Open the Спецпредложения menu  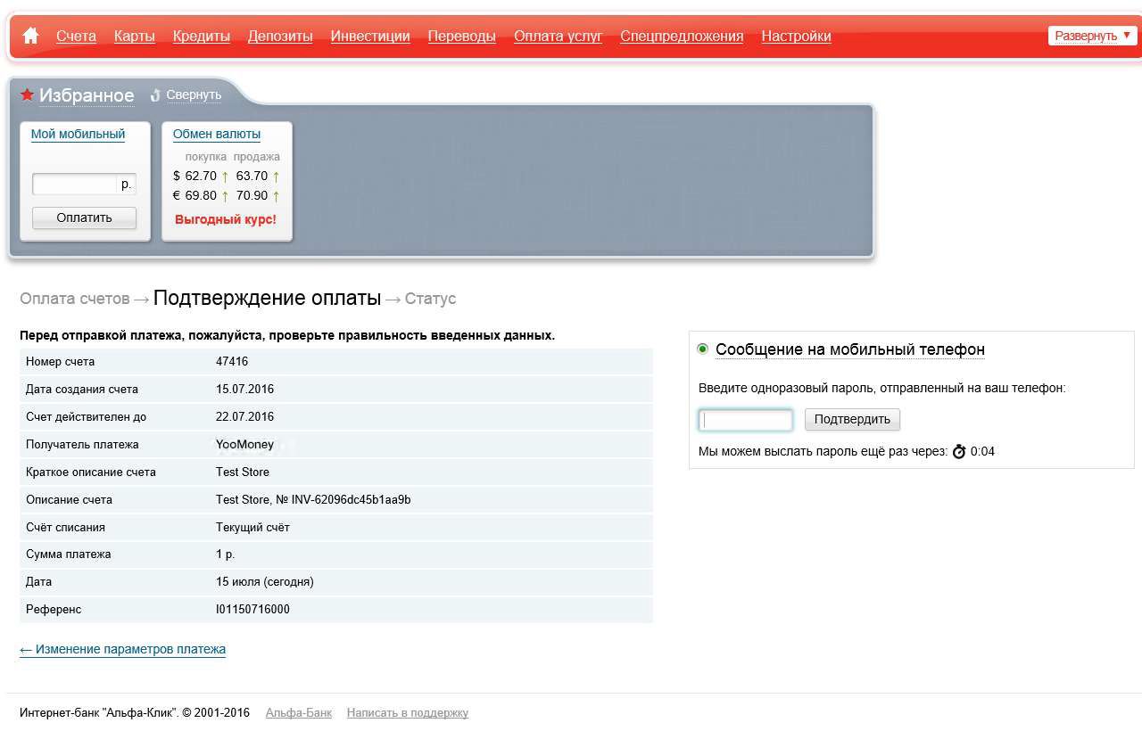tap(682, 36)
